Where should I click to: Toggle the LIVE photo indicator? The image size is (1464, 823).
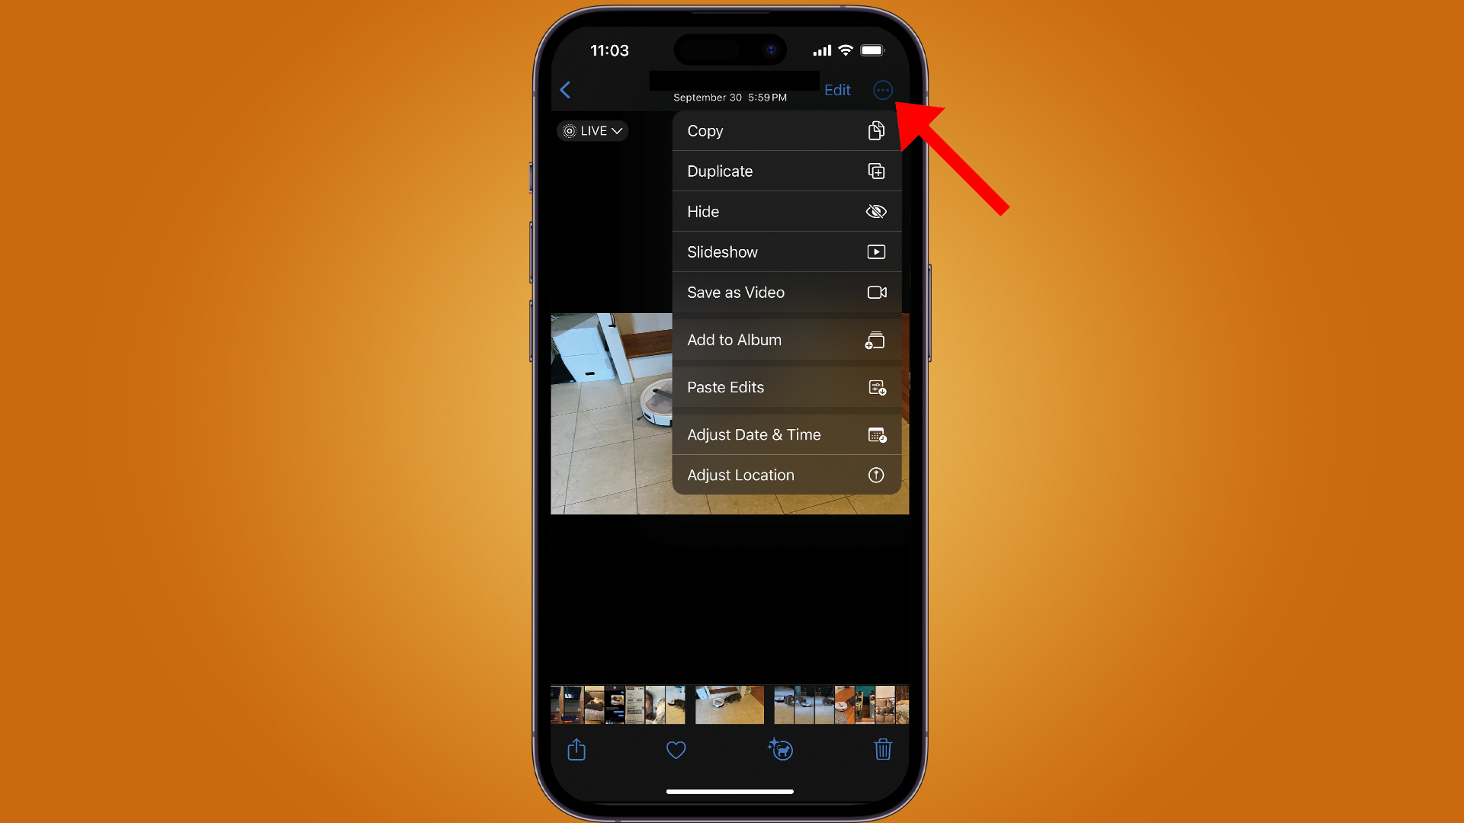tap(592, 130)
